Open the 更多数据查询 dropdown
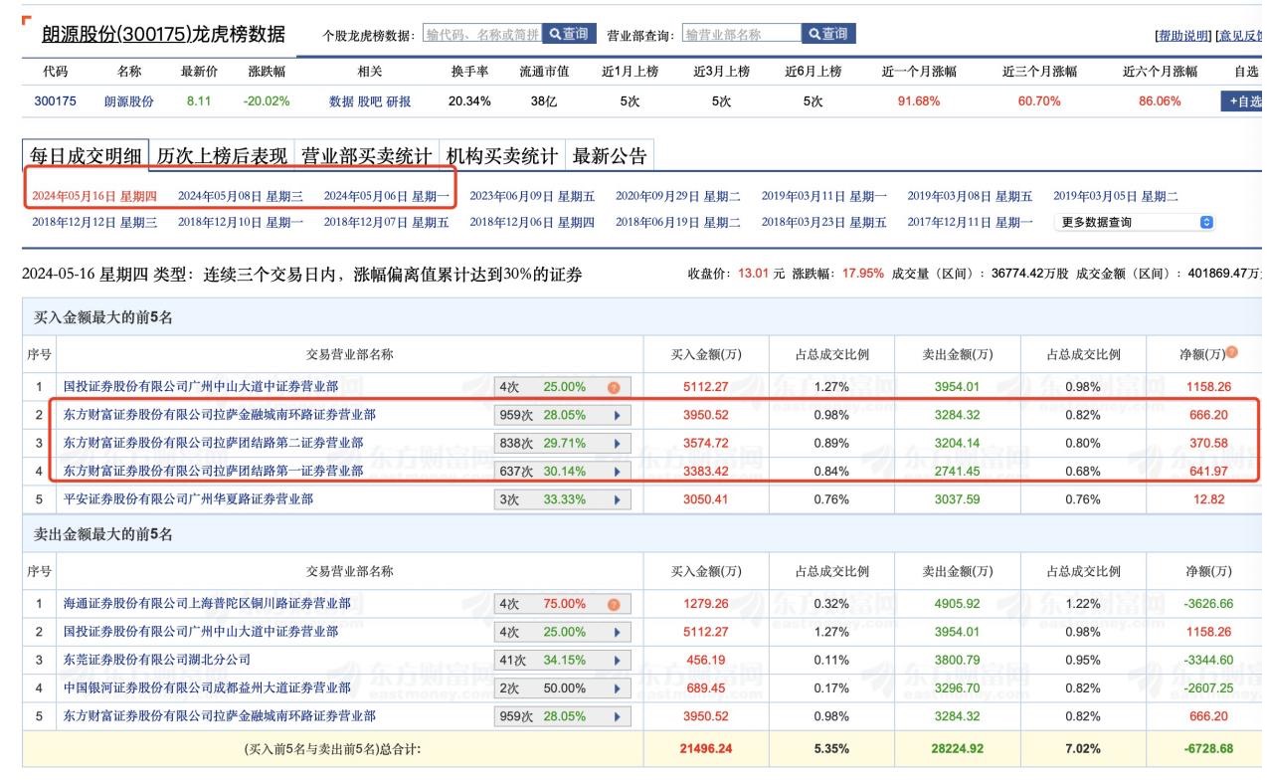This screenshot has height=784, width=1267. 1135,222
